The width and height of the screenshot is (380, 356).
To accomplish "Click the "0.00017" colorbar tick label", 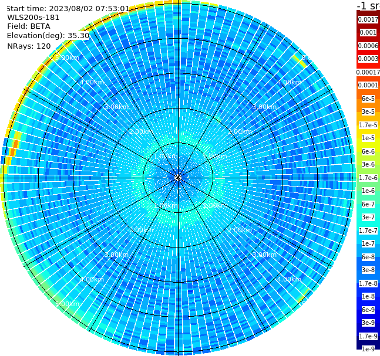I will pyautogui.click(x=368, y=72).
